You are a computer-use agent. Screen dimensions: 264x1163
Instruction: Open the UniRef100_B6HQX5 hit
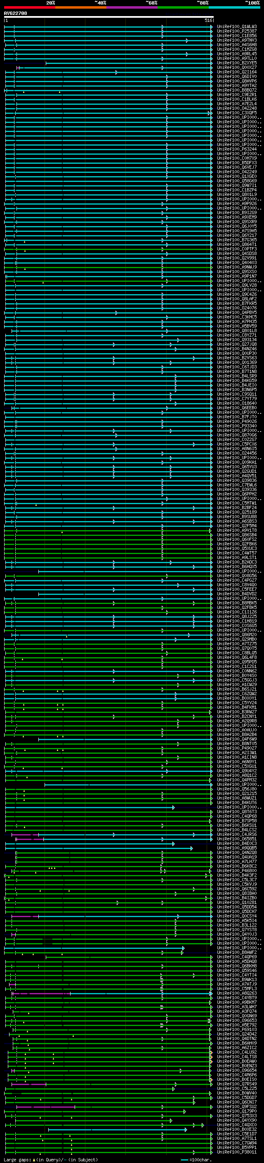(x=237, y=566)
